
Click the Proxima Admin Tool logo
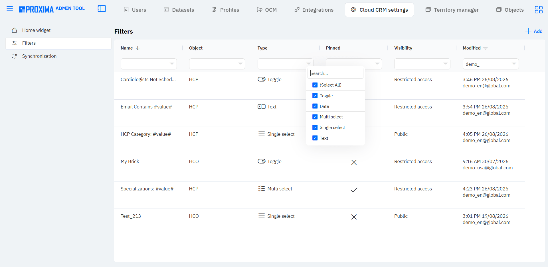(x=52, y=9)
